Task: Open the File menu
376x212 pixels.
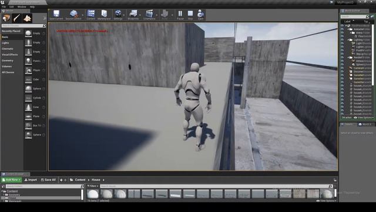Action: [4, 6]
